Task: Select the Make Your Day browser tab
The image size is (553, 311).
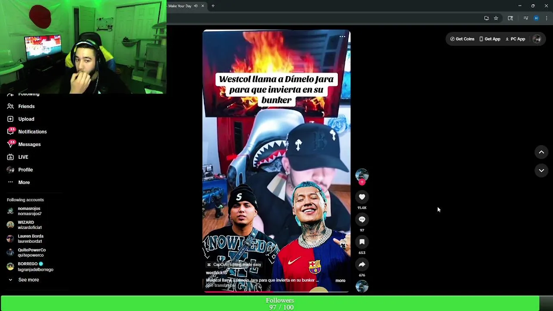Action: coord(187,6)
